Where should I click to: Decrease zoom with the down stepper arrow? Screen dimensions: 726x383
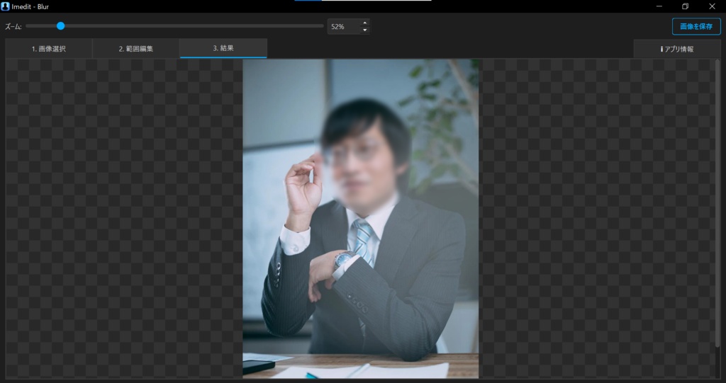coord(365,30)
